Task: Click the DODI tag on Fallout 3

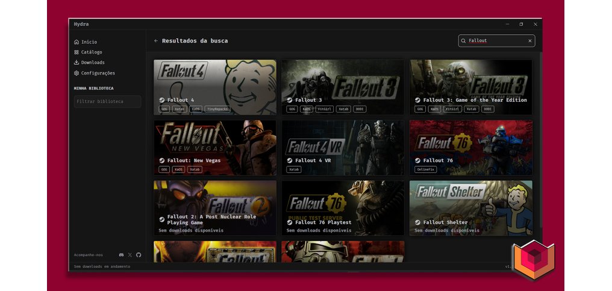Action: (360, 109)
